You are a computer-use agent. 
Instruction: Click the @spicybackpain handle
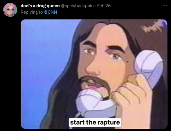77,6
